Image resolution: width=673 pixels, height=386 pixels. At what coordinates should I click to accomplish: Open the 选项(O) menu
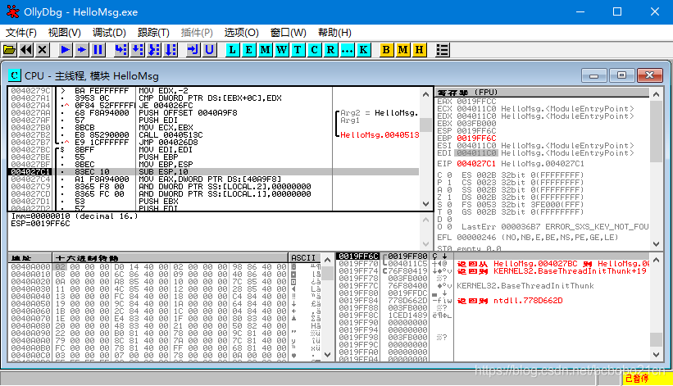point(241,33)
